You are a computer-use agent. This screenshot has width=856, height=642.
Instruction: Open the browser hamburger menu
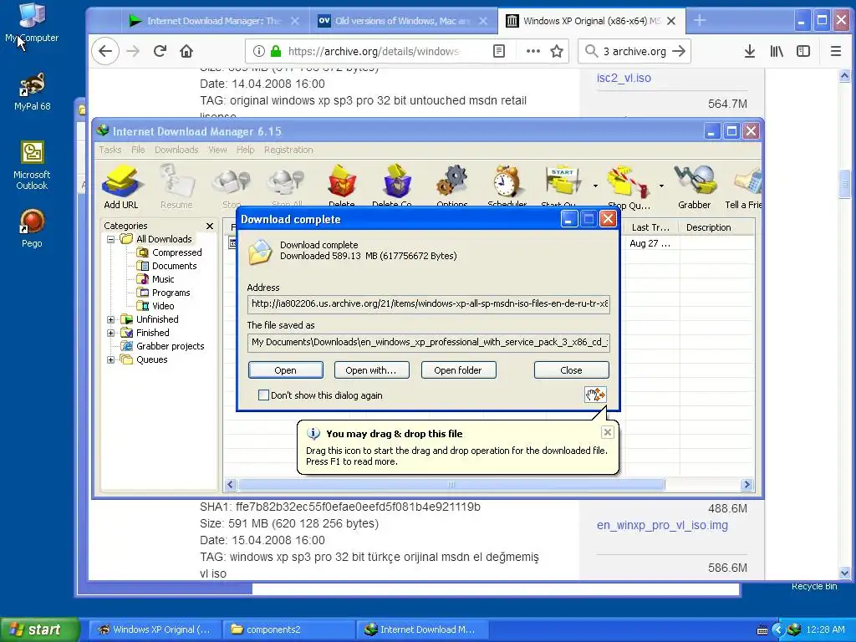tap(835, 51)
